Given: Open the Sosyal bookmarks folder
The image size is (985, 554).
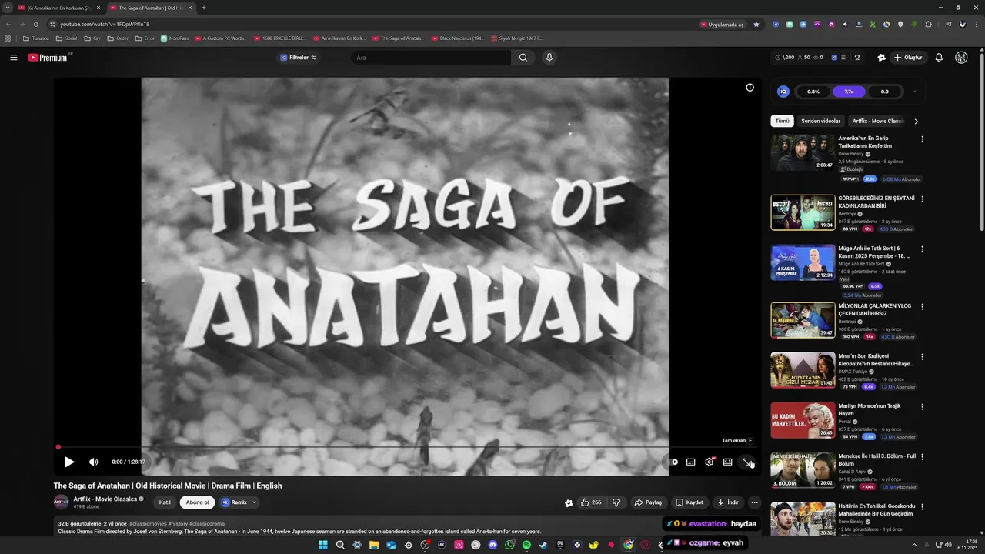Looking at the screenshot, I should pos(67,38).
